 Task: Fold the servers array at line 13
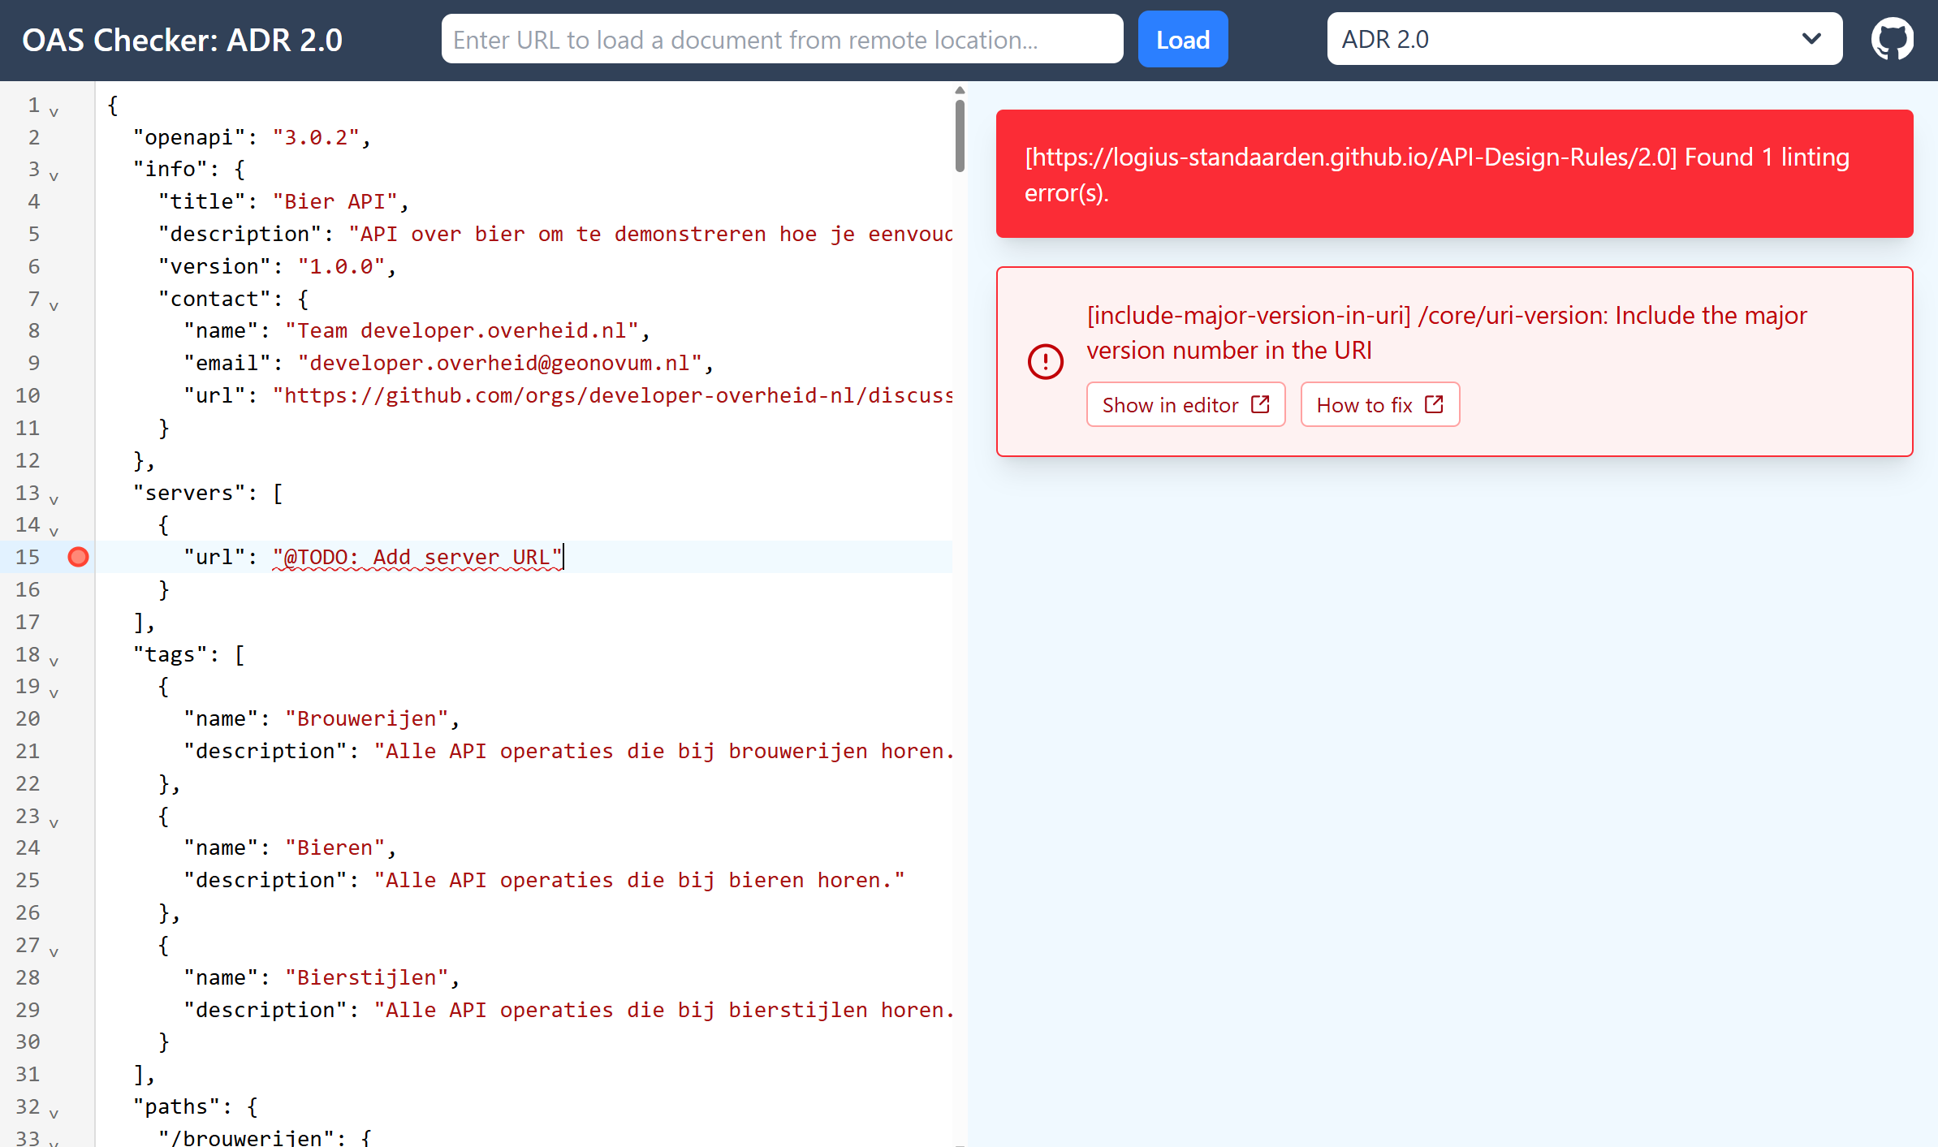(x=54, y=500)
